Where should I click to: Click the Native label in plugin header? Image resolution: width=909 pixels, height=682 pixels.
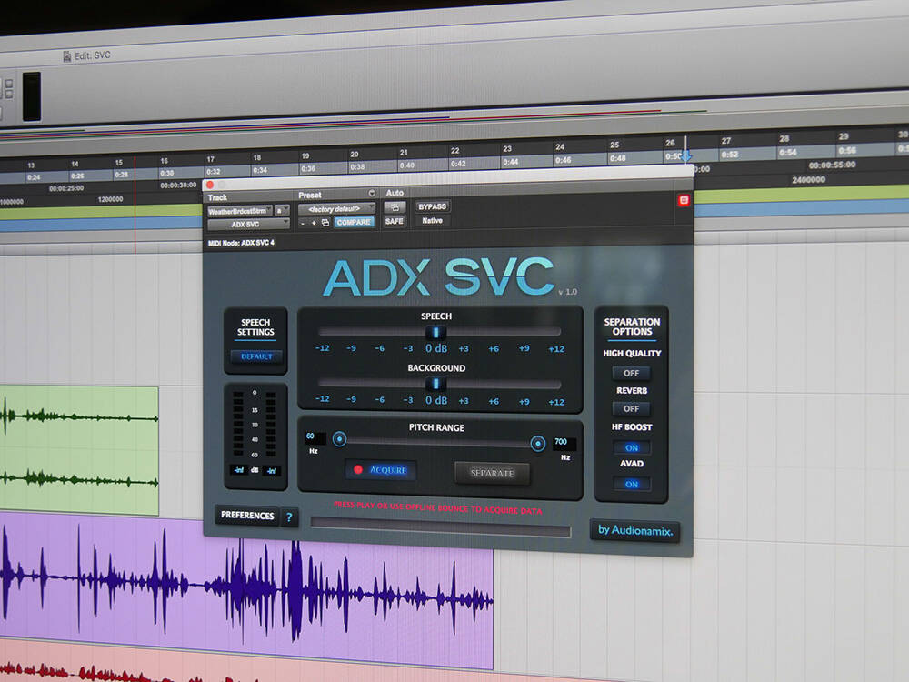click(432, 221)
